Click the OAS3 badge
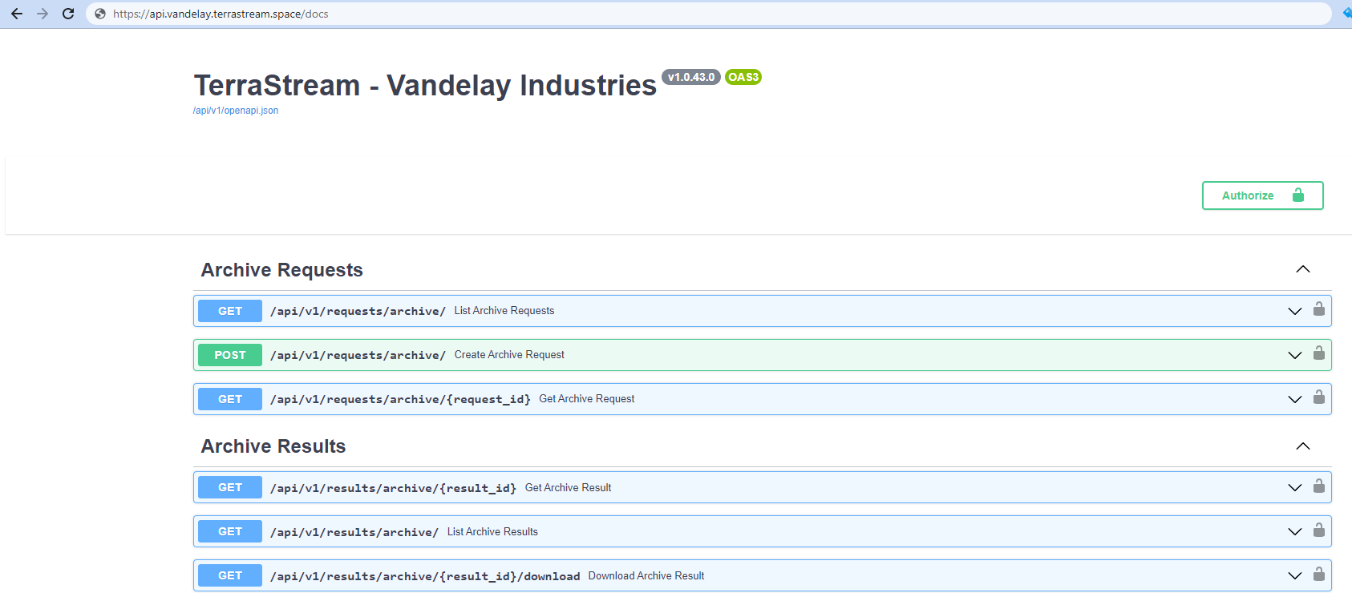Screen dimensions: 1352x593 [x=743, y=77]
